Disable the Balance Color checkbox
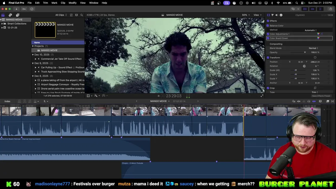Image resolution: width=336 pixels, height=189 pixels. (268, 25)
